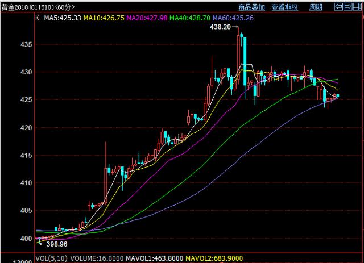Select MA10:426.75 indicator label
364x263 pixels.
[x=104, y=18]
